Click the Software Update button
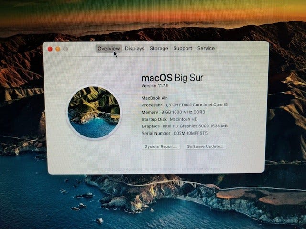The image size is (306, 229). pos(205,146)
